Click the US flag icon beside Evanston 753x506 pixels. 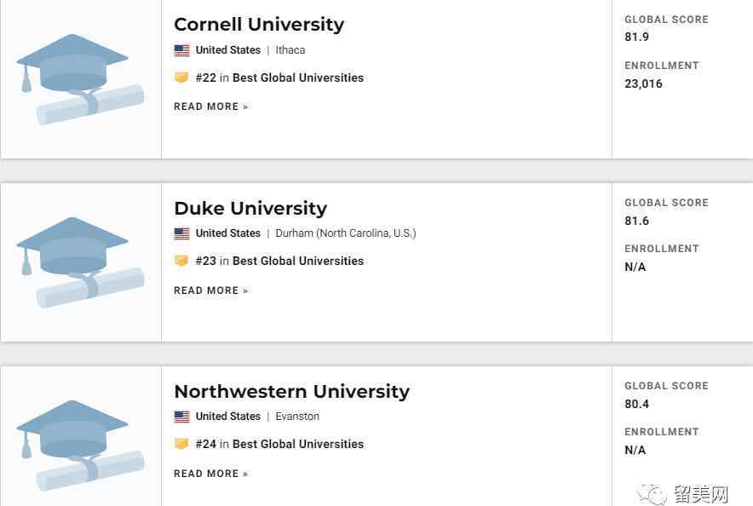[x=181, y=417]
